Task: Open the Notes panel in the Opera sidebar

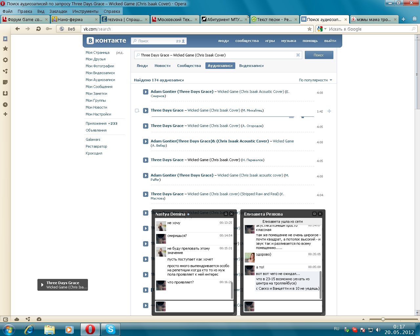Action: pyautogui.click(x=5, y=82)
